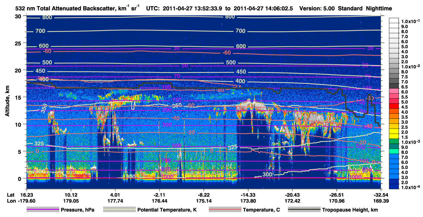Click the 'Pressure, hPa' legend label

pos(77,210)
